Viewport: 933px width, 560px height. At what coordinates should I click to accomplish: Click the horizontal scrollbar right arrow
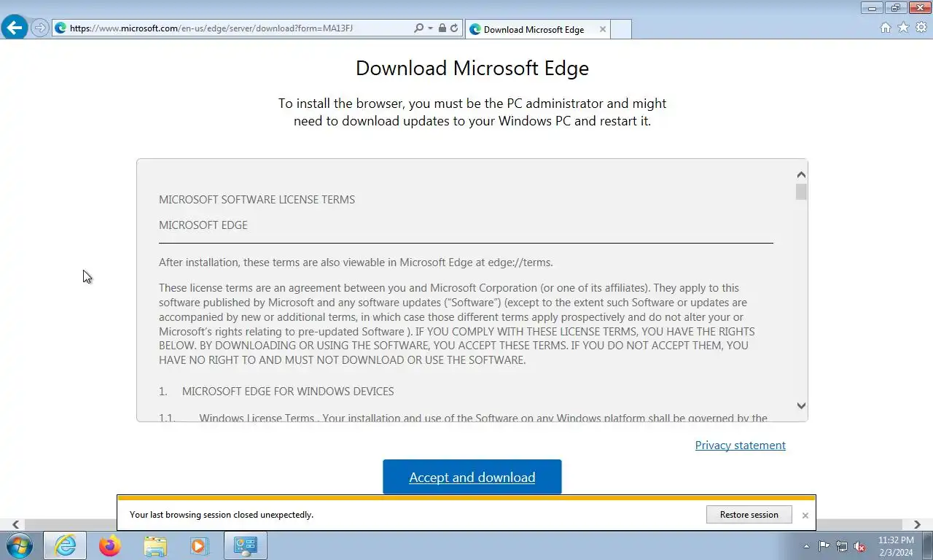[x=917, y=524]
